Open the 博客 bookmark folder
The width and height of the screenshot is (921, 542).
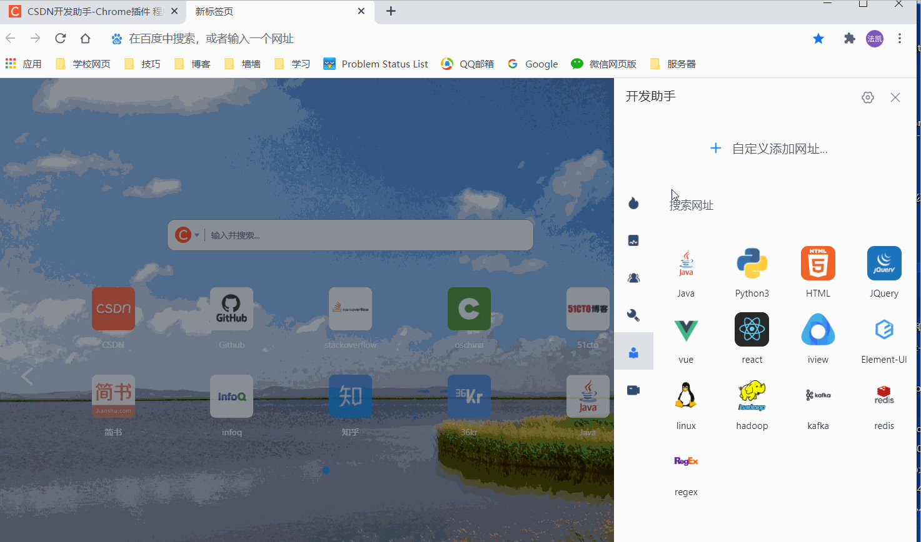[x=193, y=64]
